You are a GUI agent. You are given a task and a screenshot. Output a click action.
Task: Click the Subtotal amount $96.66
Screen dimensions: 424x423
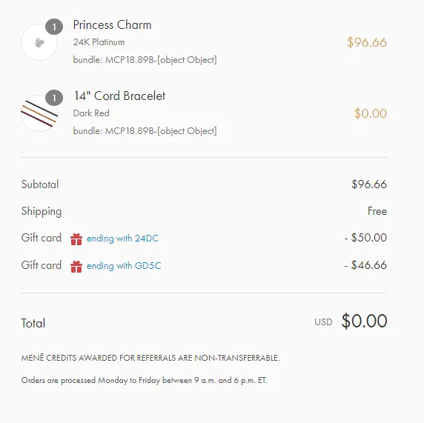(369, 184)
